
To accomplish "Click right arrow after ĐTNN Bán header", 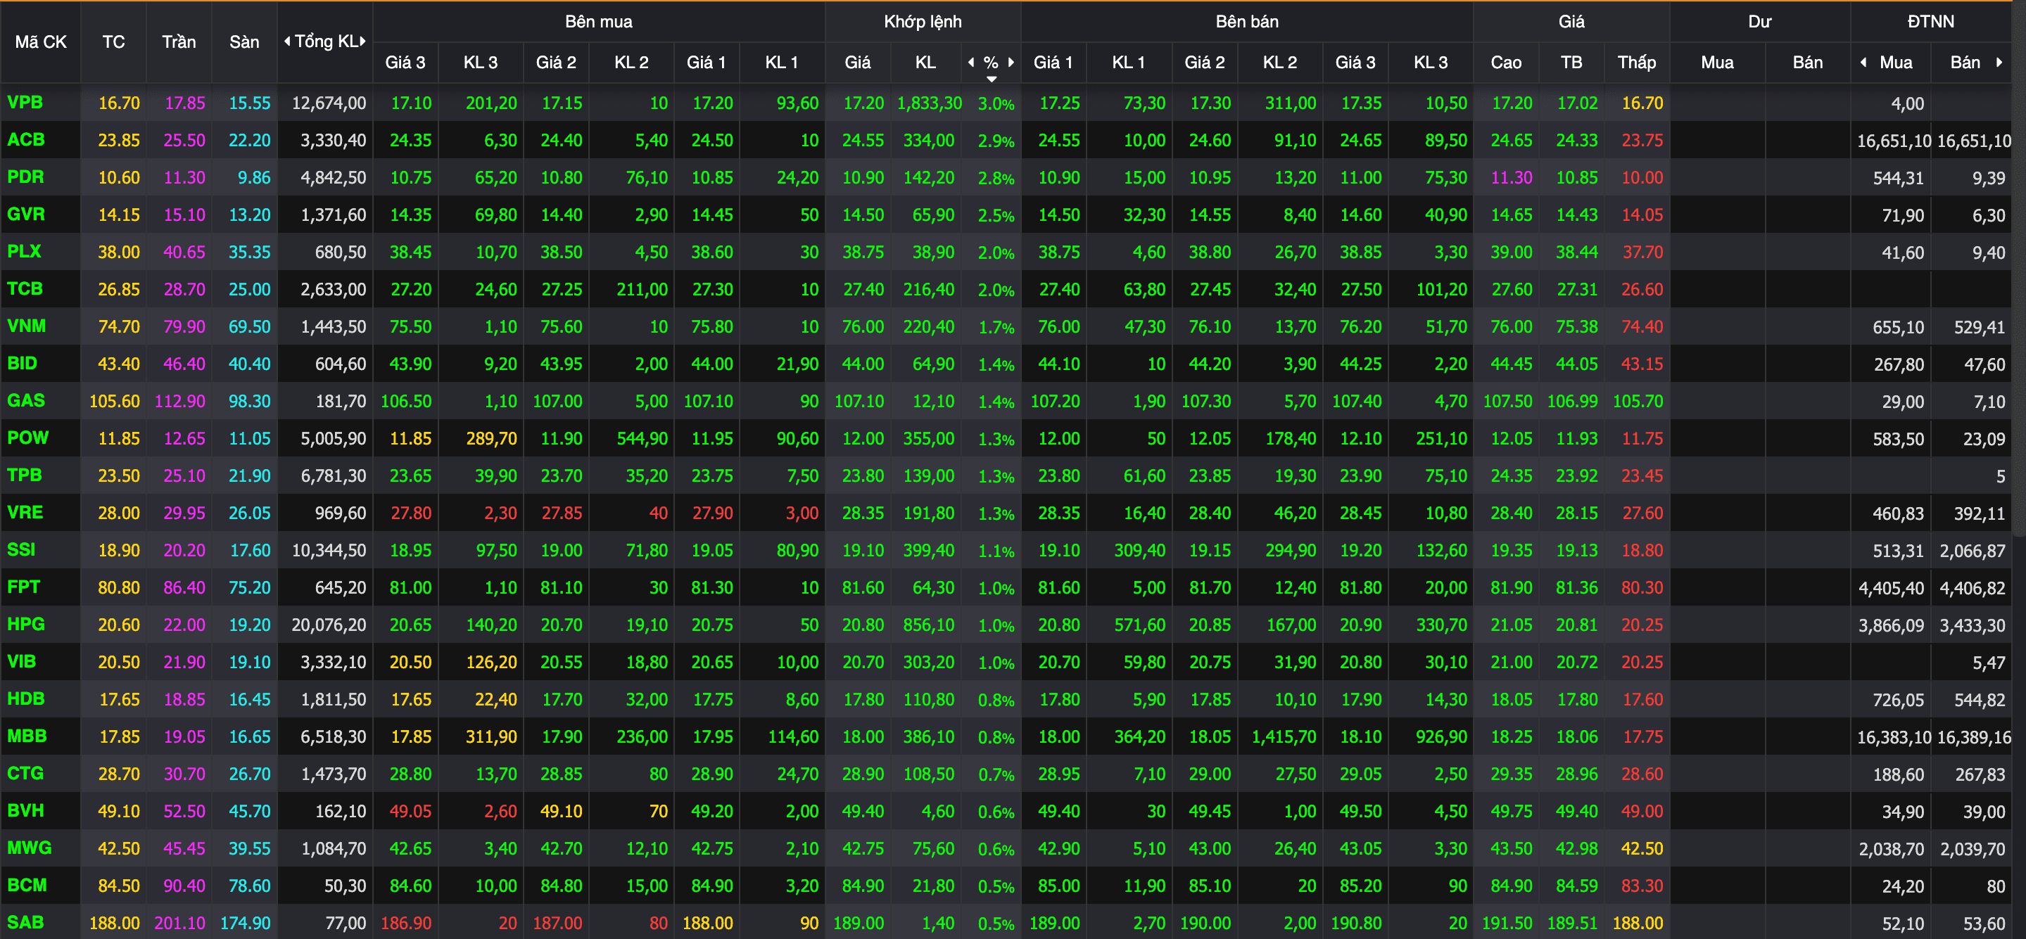I will click(x=1999, y=62).
